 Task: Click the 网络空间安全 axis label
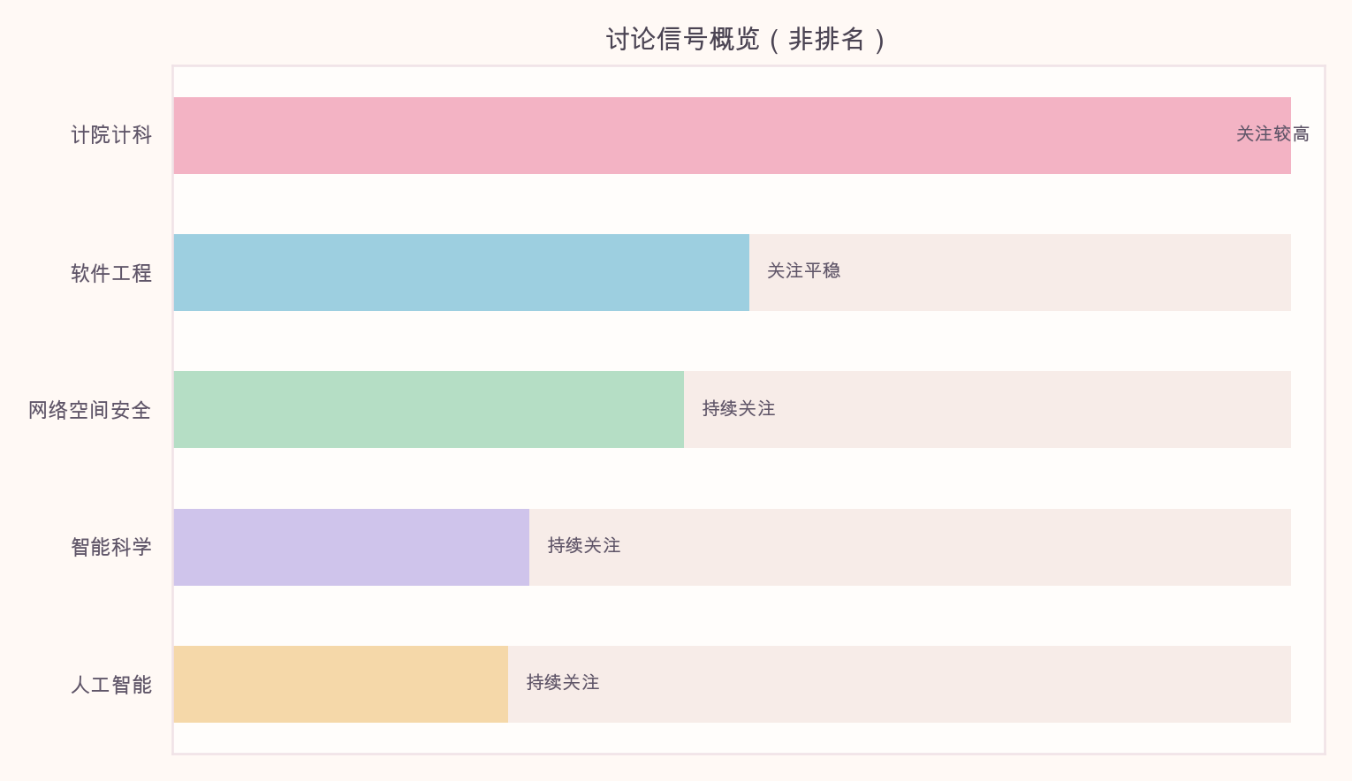coord(90,410)
